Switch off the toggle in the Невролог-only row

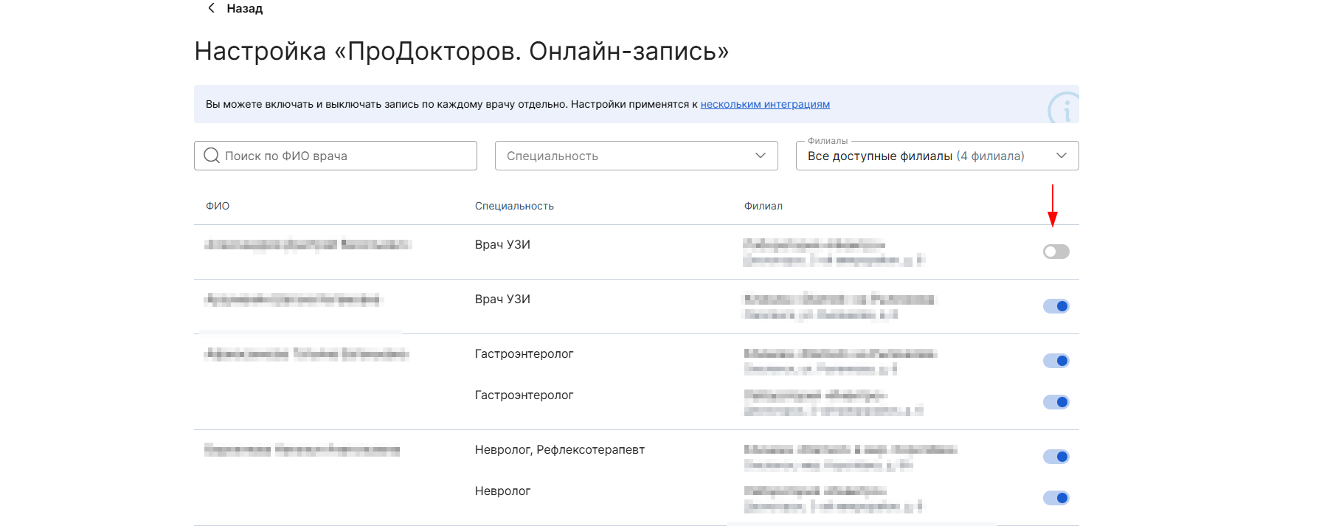point(1056,498)
